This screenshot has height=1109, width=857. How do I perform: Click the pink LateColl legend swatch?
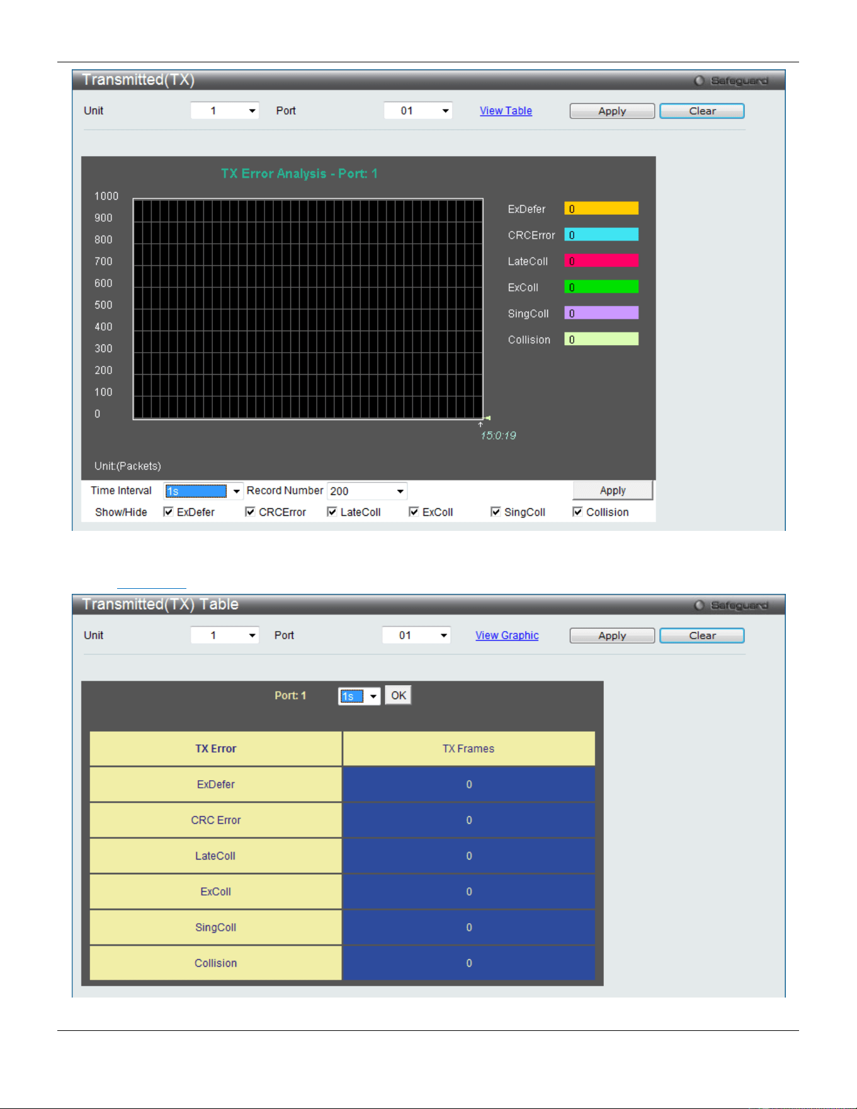[x=601, y=261]
